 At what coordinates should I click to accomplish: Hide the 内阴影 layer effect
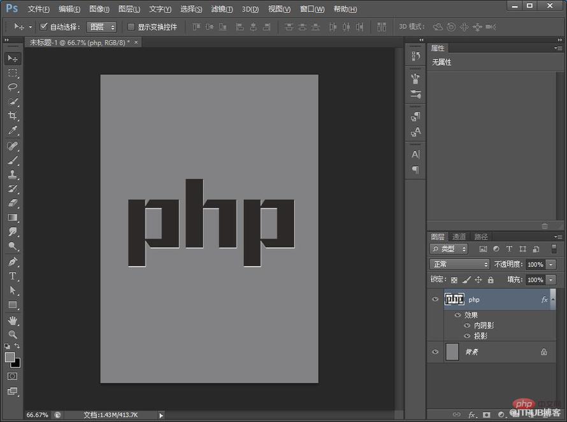coord(467,325)
